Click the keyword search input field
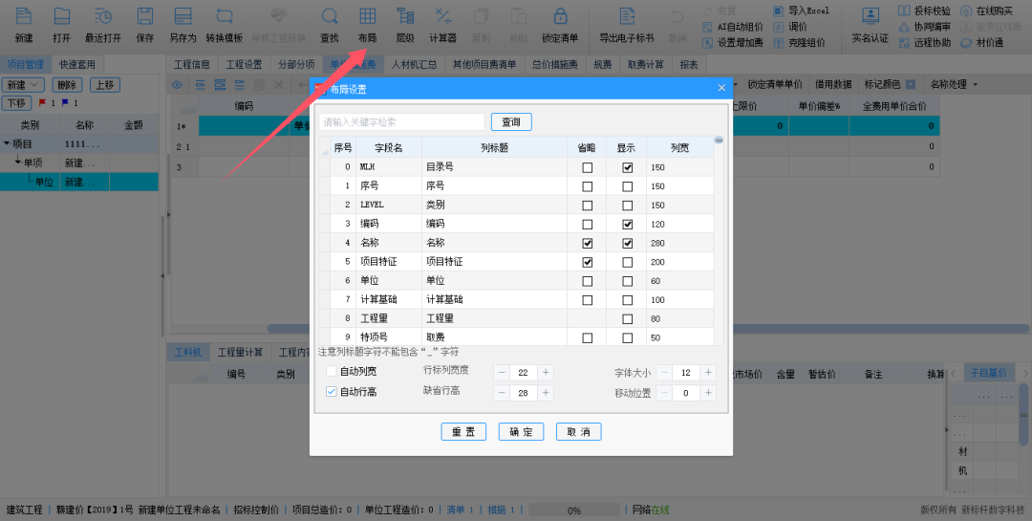Image resolution: width=1032 pixels, height=521 pixels. click(x=402, y=122)
